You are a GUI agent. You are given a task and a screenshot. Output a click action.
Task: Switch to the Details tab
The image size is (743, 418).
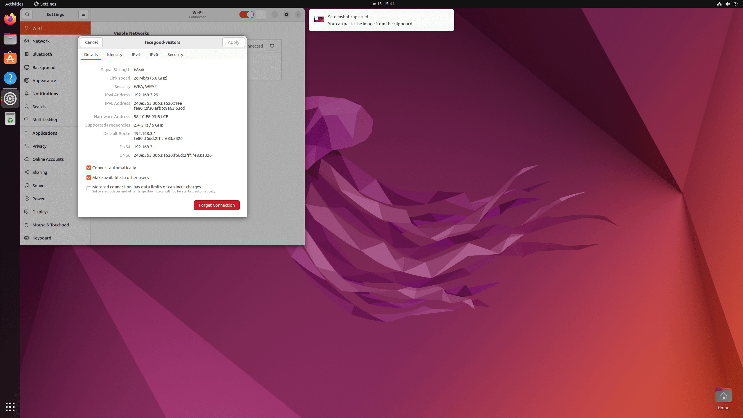[x=91, y=55]
